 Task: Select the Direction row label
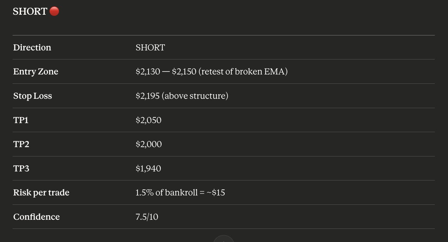click(32, 47)
